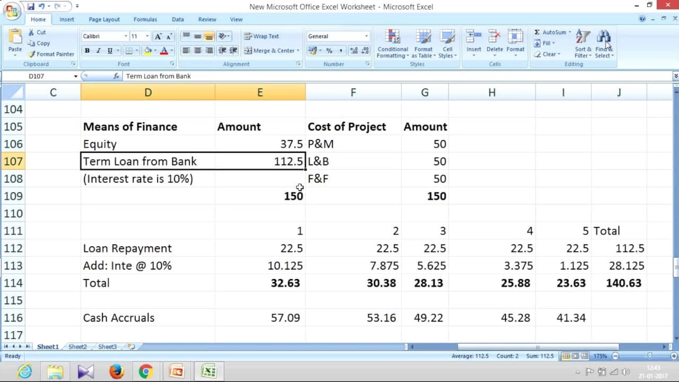
Task: Open the Number Format dropdown (General)
Action: [x=366, y=36]
